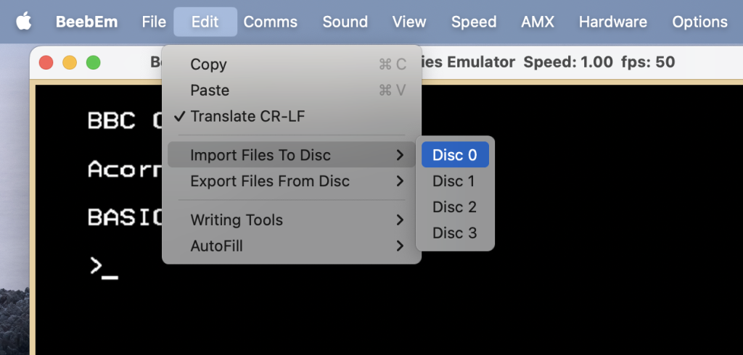Open the Hardware menu

[x=612, y=22]
